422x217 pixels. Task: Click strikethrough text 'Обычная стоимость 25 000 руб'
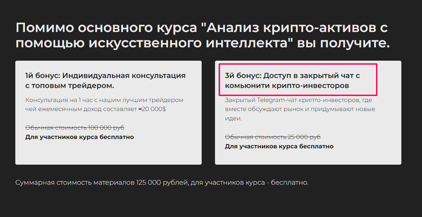pyautogui.click(x=273, y=137)
